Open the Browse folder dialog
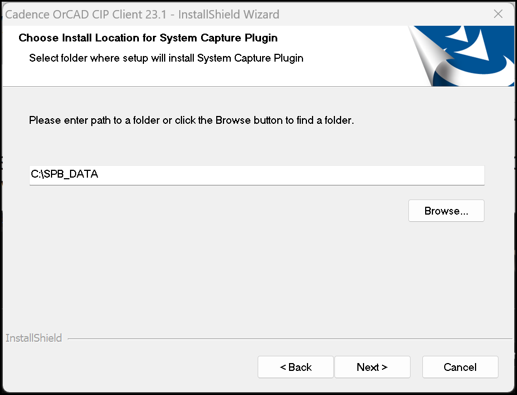This screenshot has width=517, height=395. 446,211
